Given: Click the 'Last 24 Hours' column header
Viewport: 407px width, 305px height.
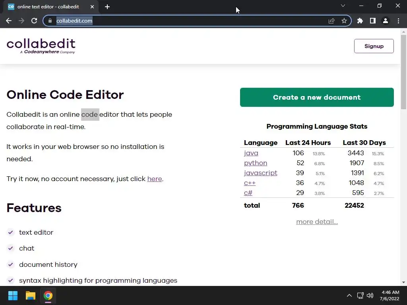Looking at the screenshot, I should pyautogui.click(x=308, y=143).
